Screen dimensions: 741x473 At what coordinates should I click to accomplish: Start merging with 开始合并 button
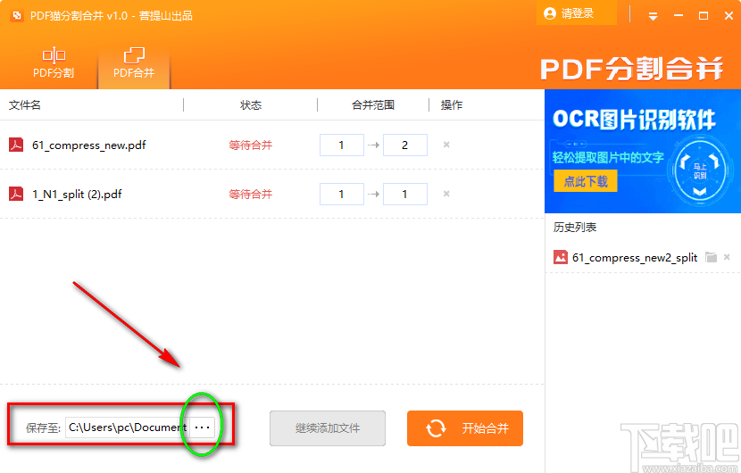(465, 428)
